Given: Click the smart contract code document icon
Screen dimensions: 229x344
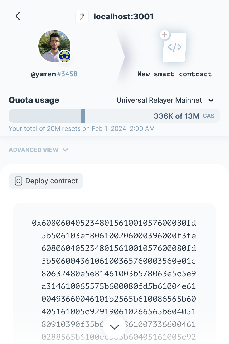Looking at the screenshot, I should [174, 48].
